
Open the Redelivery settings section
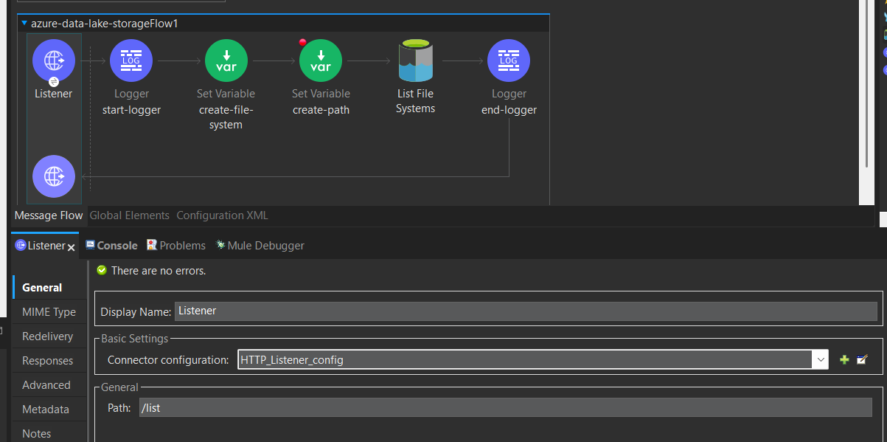click(46, 336)
